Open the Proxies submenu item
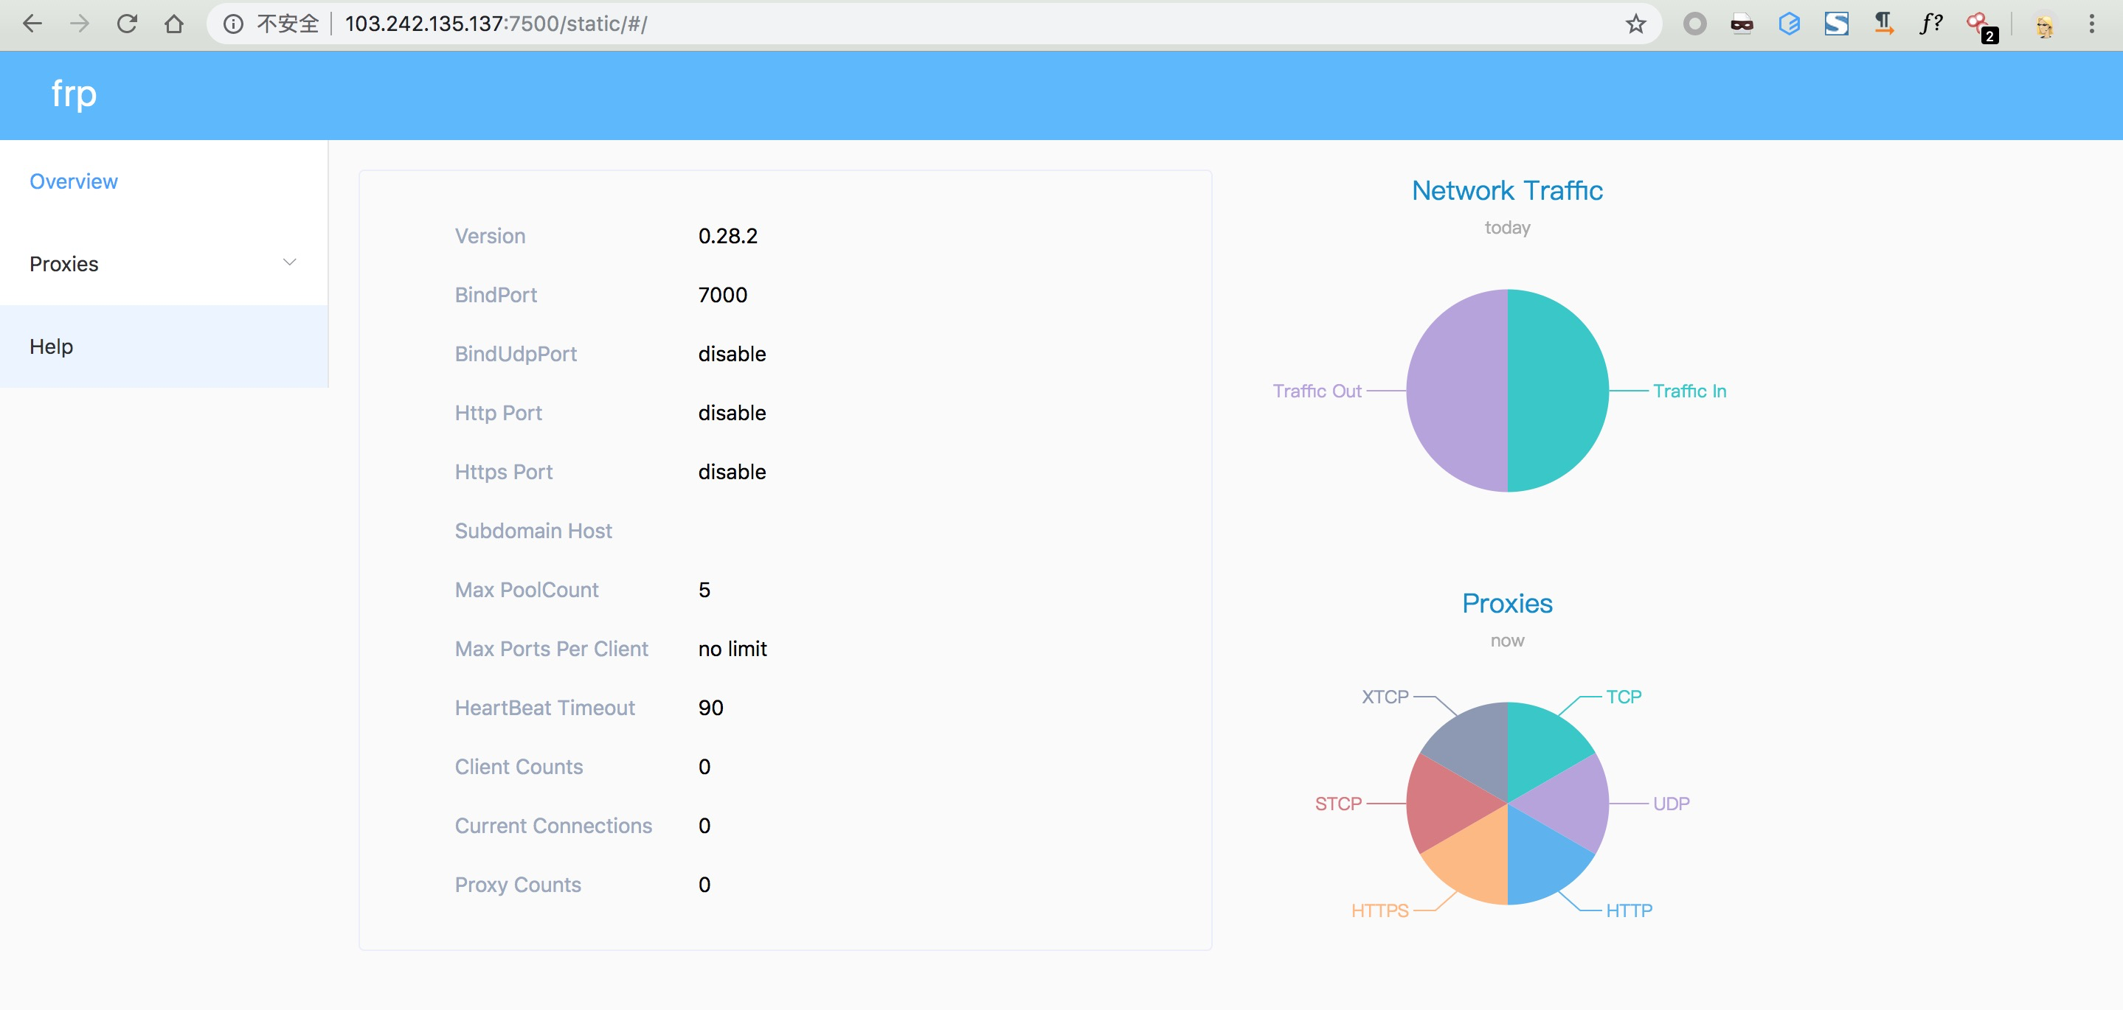 (x=64, y=264)
